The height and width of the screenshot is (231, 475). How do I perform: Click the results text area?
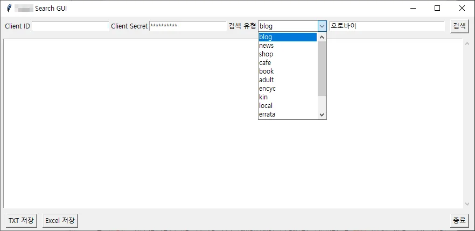coord(233,124)
